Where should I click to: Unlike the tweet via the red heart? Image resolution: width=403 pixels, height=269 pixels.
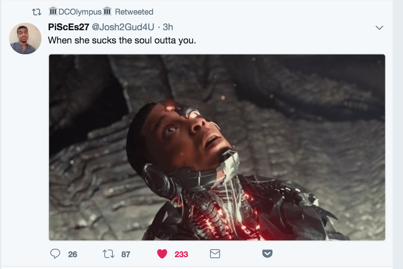point(162,254)
